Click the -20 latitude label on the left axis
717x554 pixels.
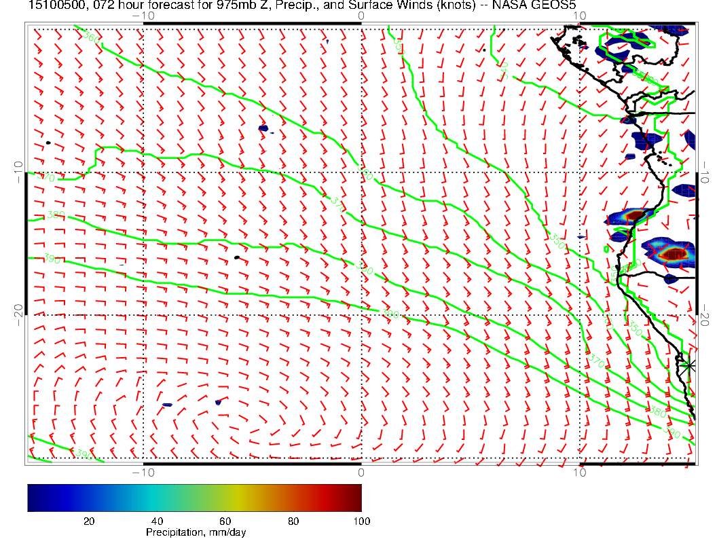coord(18,314)
